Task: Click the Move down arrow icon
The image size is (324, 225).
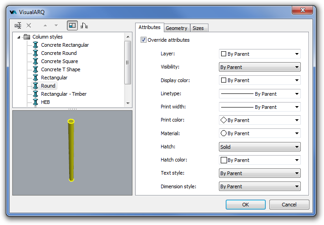Action: point(56,25)
